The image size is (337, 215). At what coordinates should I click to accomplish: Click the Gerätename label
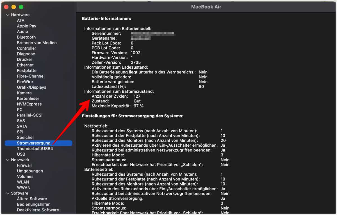[x=104, y=38]
